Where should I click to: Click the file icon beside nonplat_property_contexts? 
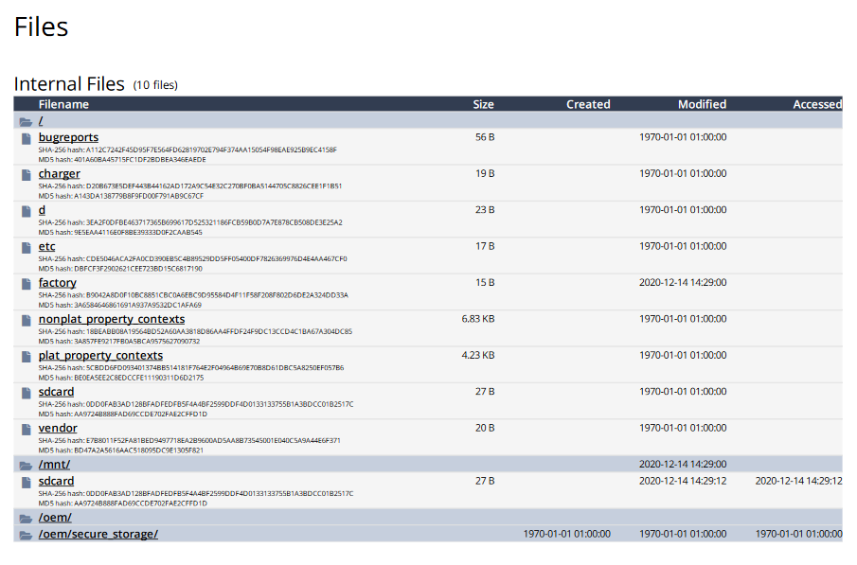click(27, 320)
